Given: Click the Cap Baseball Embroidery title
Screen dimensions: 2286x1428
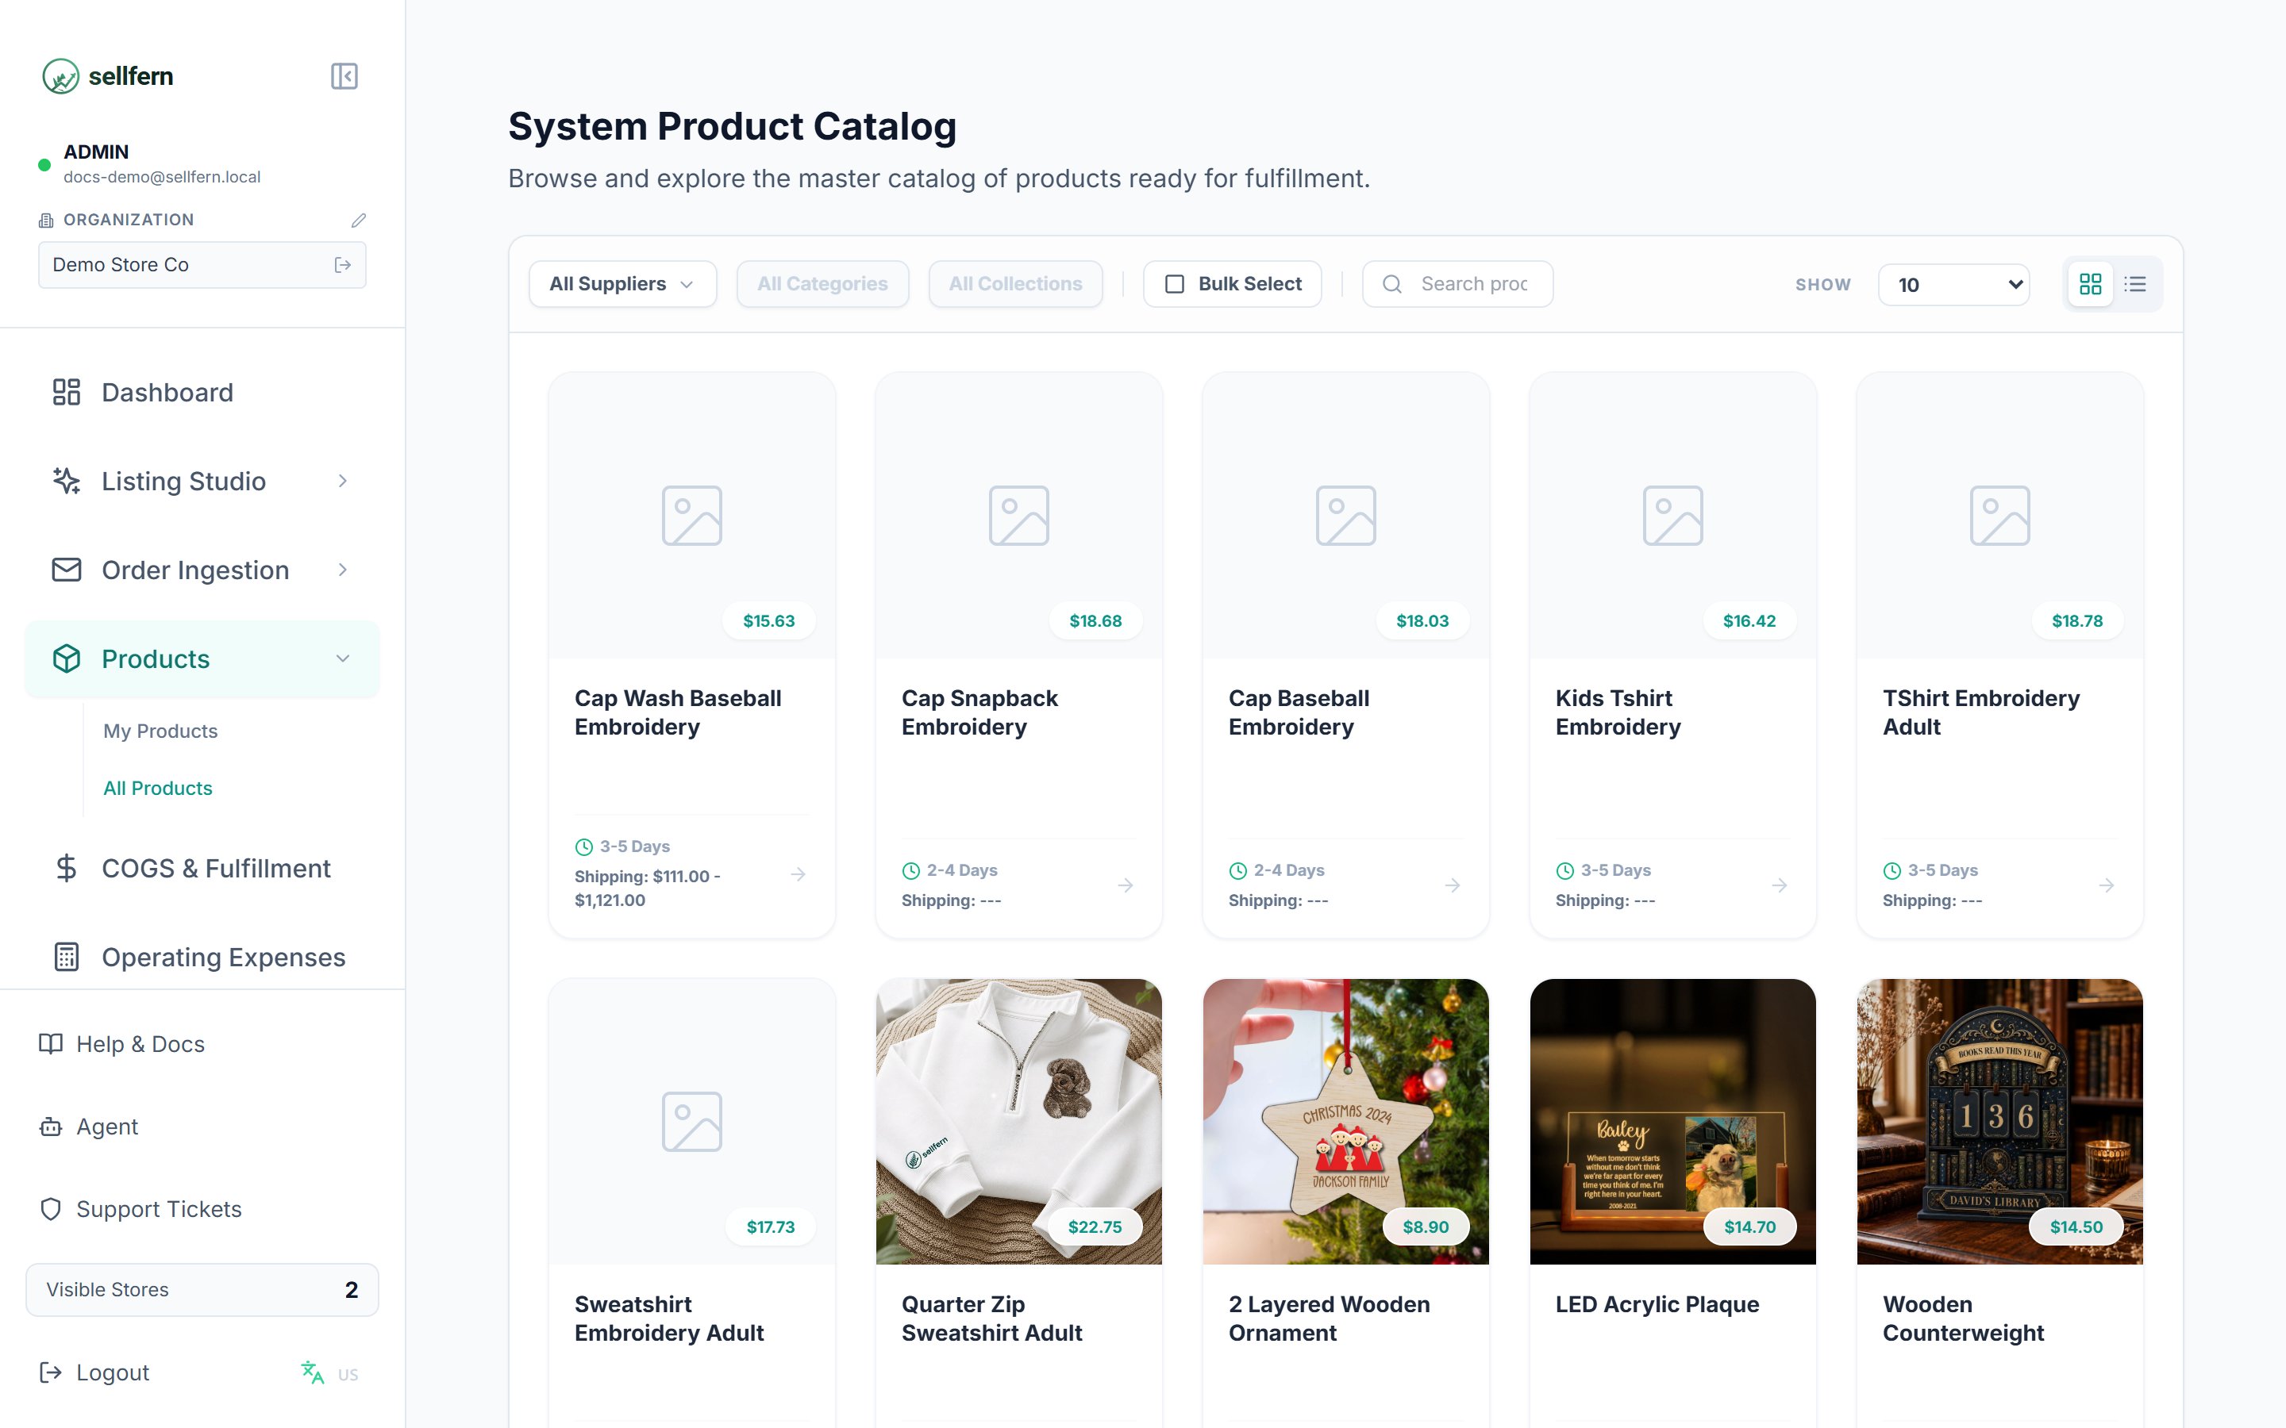Looking at the screenshot, I should 1299,712.
